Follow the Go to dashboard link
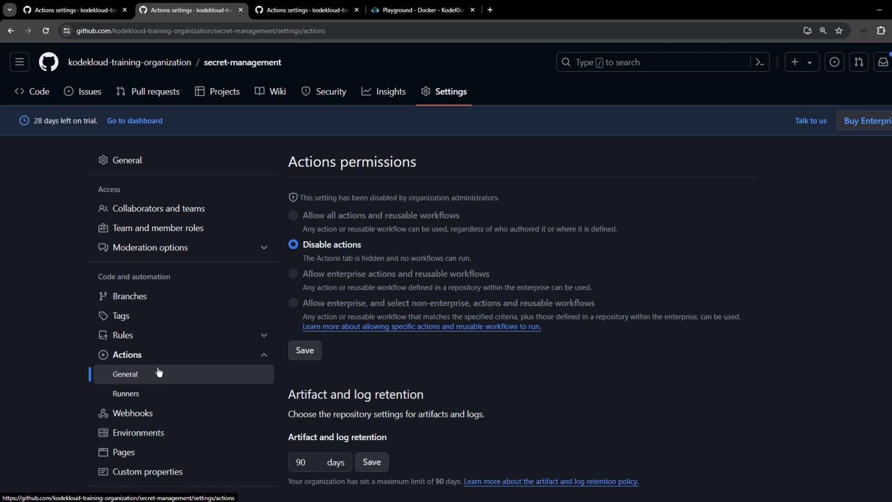This screenshot has width=892, height=502. click(x=135, y=121)
